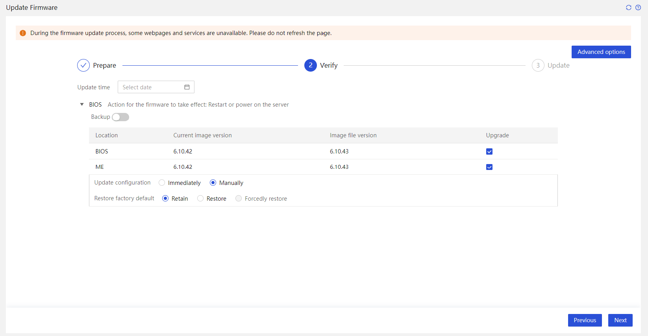This screenshot has width=648, height=336.
Task: Click the BIOS location cell
Action: (102, 151)
